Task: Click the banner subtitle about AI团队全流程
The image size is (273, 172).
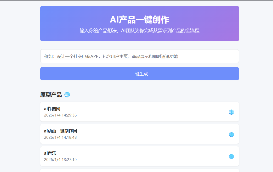Action: [139, 30]
